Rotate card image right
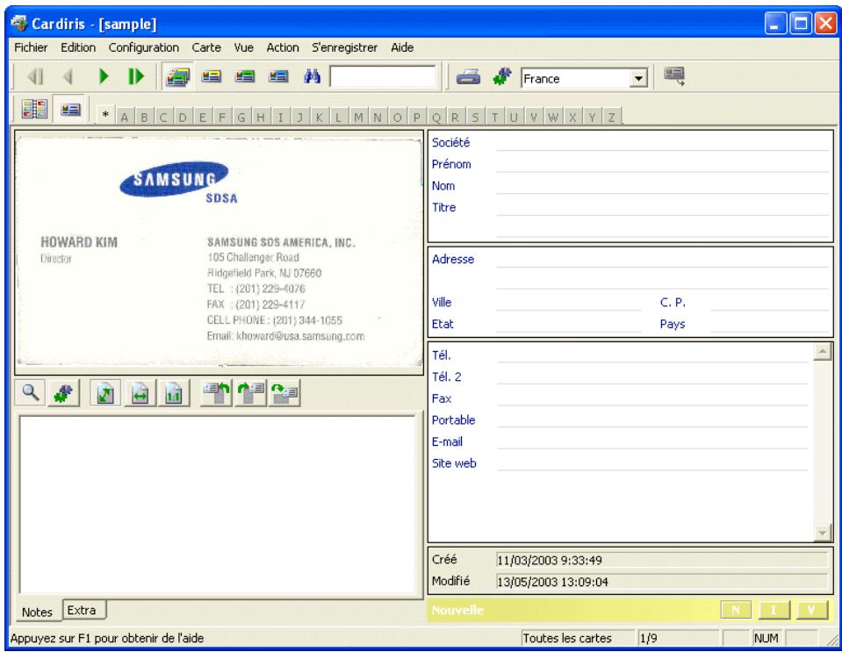Viewport: 842px width, 652px height. coord(251,393)
